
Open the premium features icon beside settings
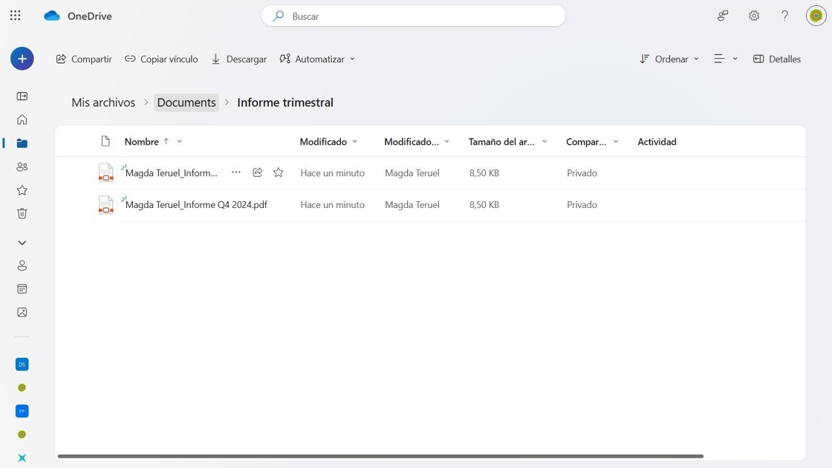click(x=723, y=16)
